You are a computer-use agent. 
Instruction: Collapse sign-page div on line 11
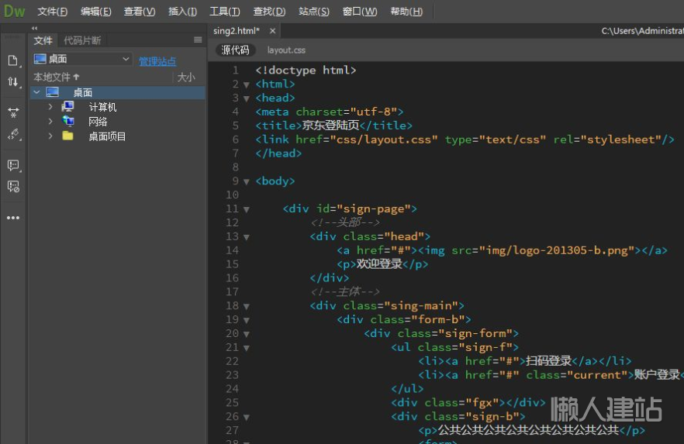click(x=247, y=209)
